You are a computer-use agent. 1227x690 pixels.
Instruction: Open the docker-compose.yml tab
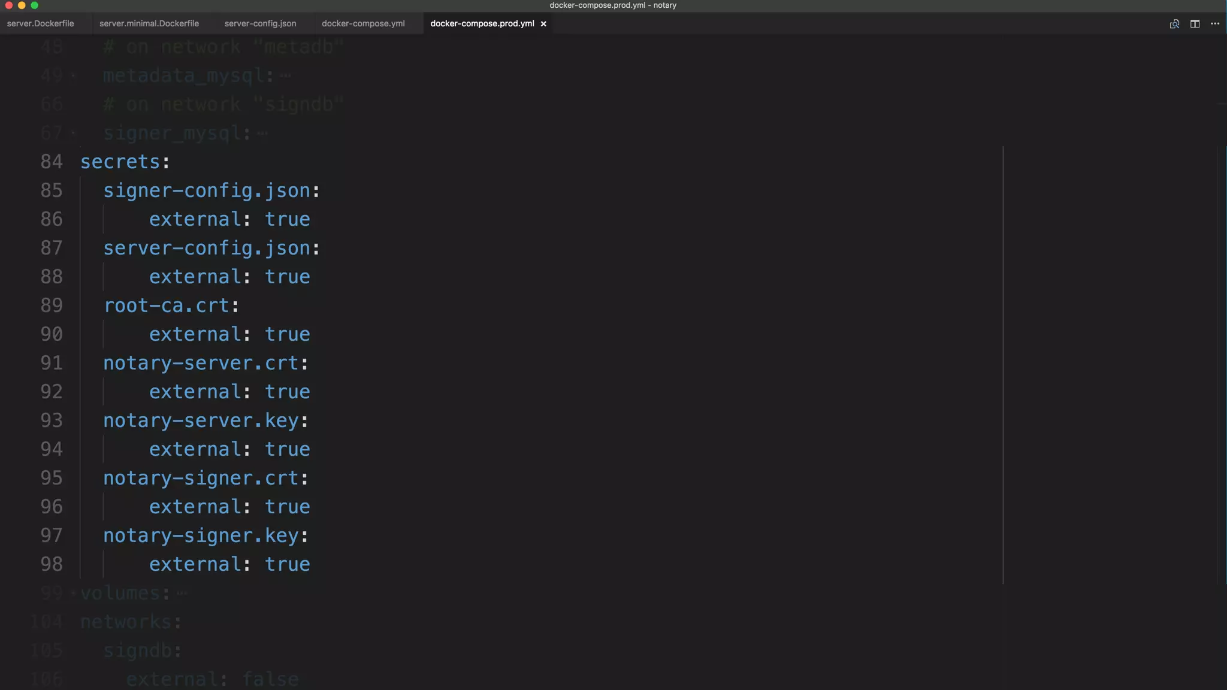coord(363,24)
